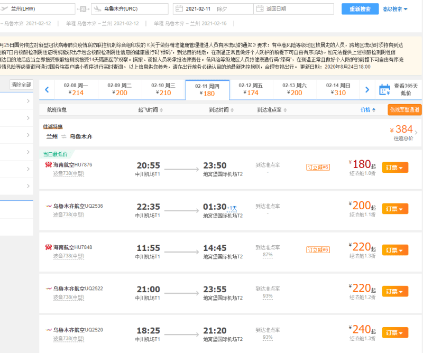Sort flights by price
The image size is (423, 353).
367,110
